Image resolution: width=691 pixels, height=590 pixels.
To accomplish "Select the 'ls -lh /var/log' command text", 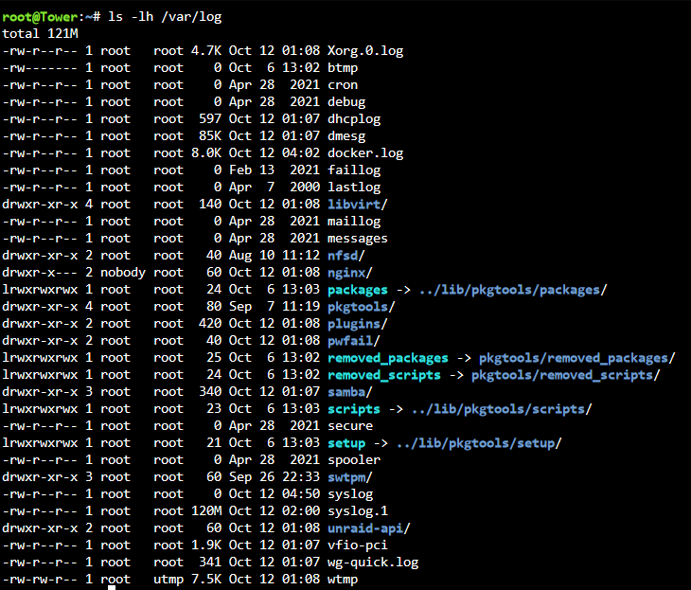I will coord(165,17).
